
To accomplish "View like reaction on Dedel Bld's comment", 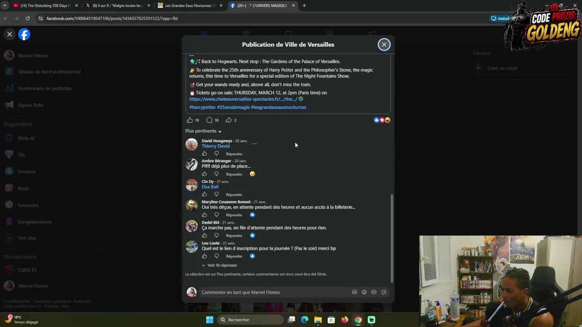I will pyautogui.click(x=252, y=235).
